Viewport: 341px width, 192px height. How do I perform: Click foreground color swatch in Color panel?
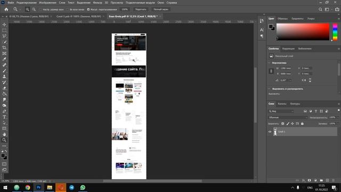(x=271, y=27)
